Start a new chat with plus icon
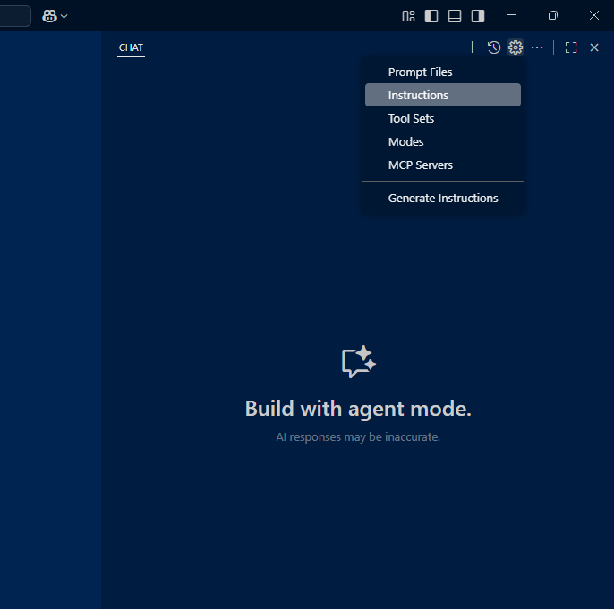 click(473, 47)
